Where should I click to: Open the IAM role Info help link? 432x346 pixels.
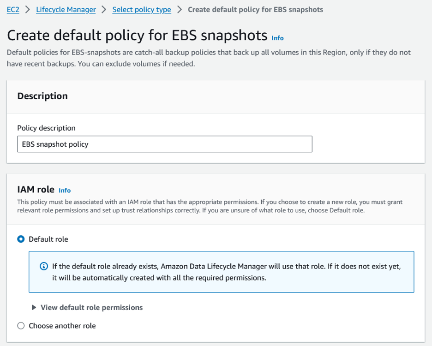coord(65,190)
